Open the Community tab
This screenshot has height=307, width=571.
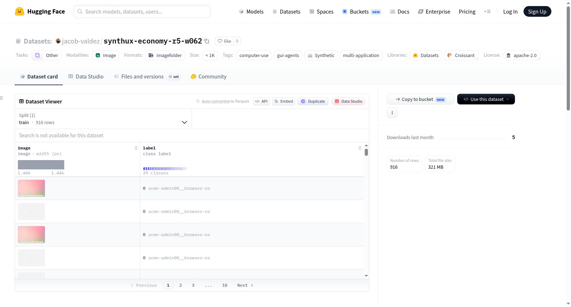[x=209, y=77]
